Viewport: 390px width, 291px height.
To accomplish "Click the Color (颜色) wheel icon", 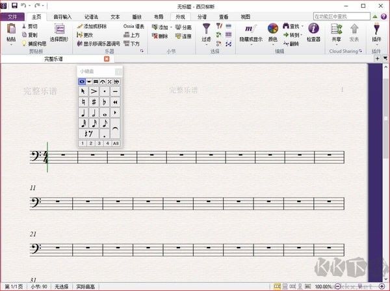I will pyautogui.click(x=273, y=29).
